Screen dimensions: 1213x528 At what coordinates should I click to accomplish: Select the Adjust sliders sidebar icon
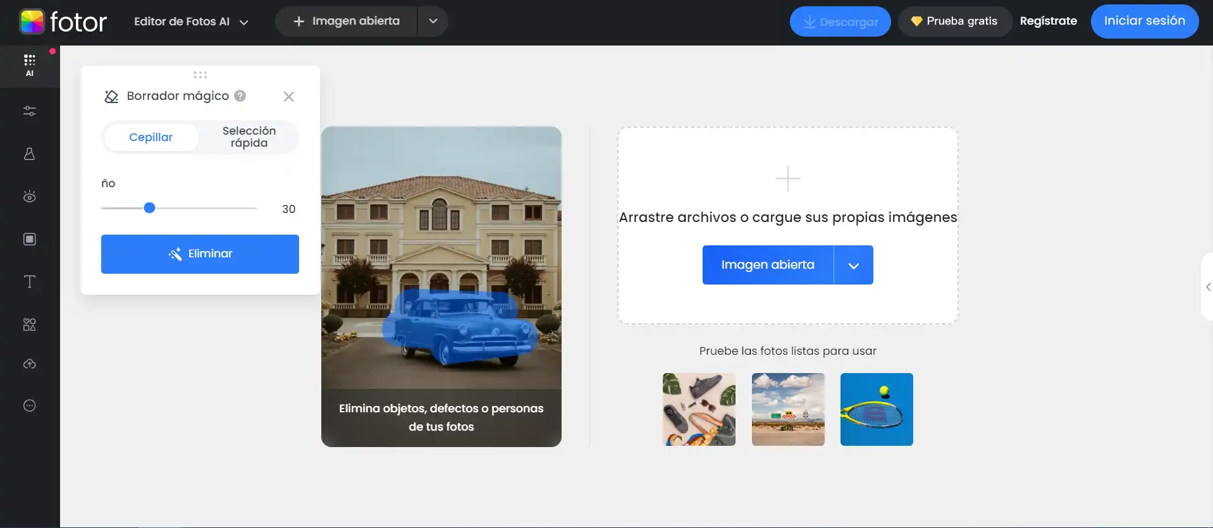pos(30,111)
